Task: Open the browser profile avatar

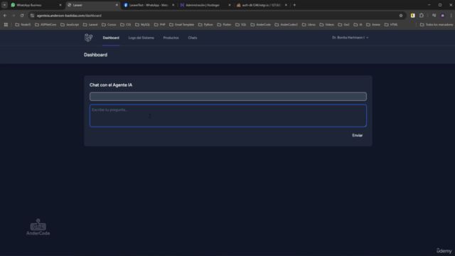Action: coord(442,16)
